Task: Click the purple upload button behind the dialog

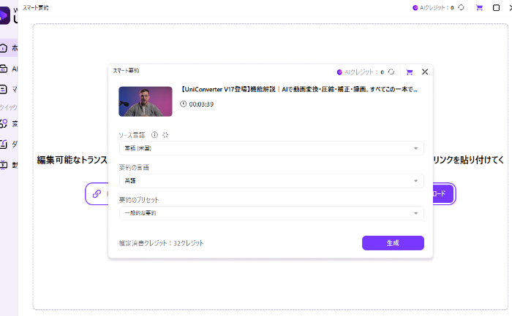Action: click(443, 194)
